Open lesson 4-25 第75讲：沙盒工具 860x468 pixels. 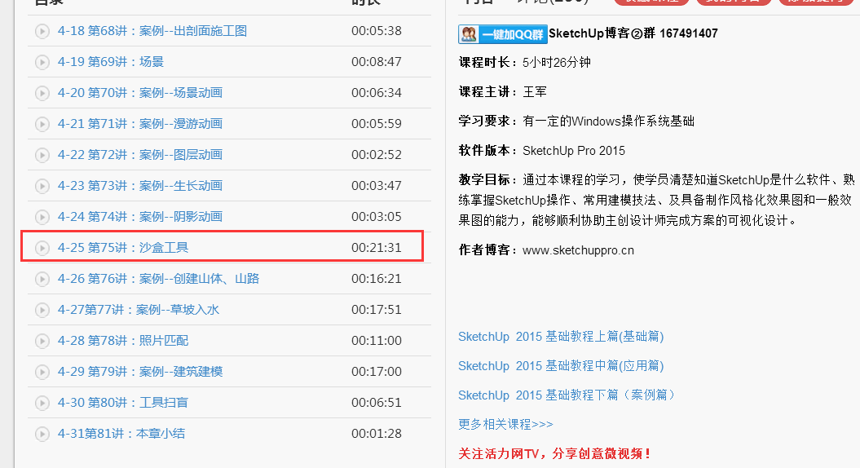coord(123,247)
